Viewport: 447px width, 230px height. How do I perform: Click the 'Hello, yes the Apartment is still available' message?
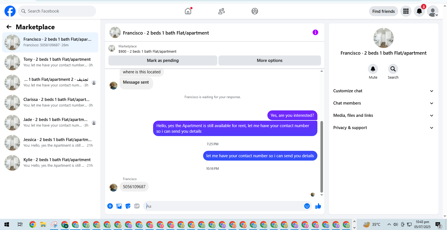(235, 129)
